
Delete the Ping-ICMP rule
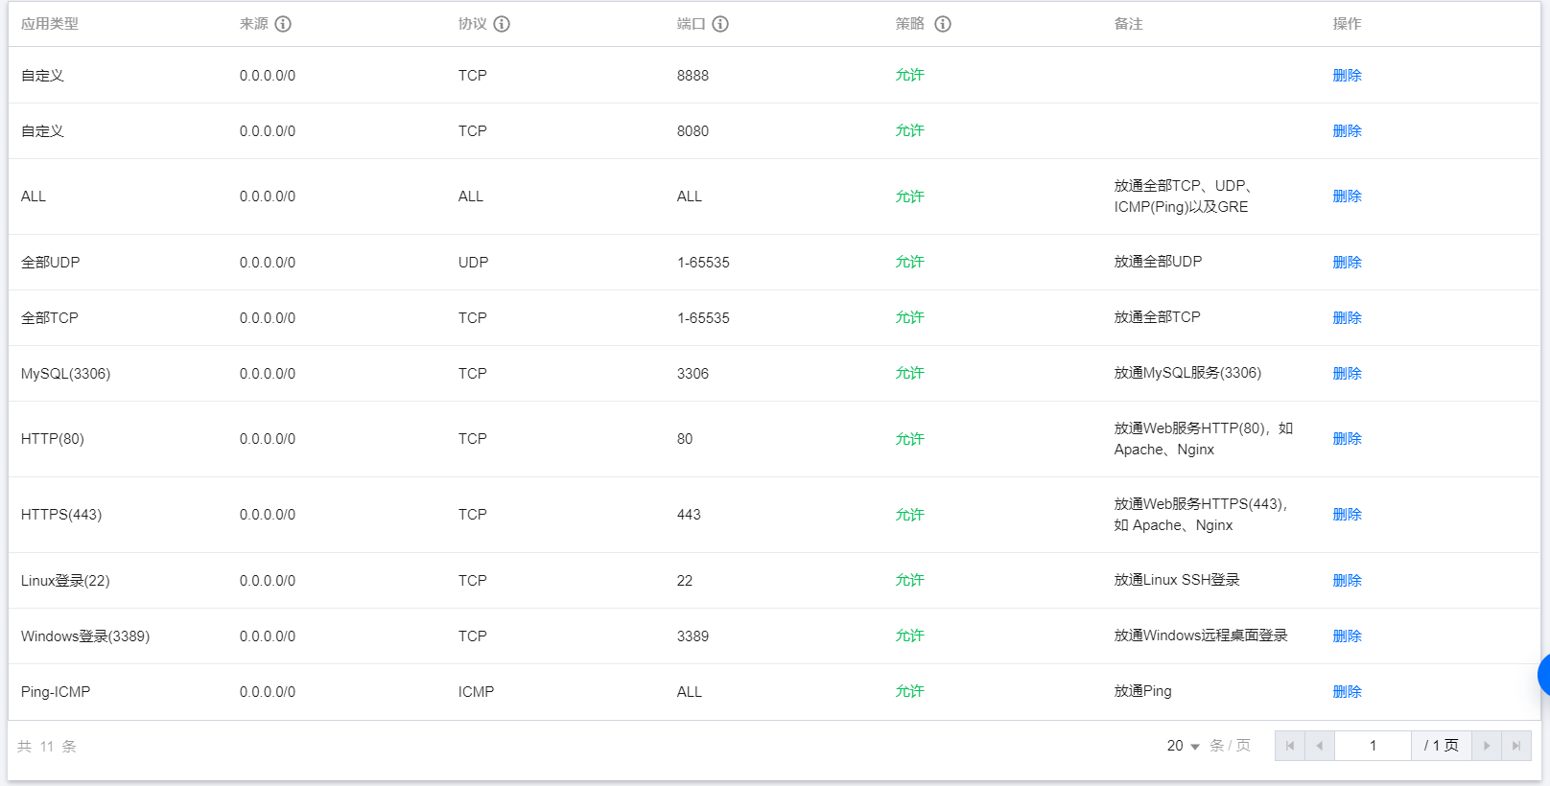pyautogui.click(x=1347, y=692)
